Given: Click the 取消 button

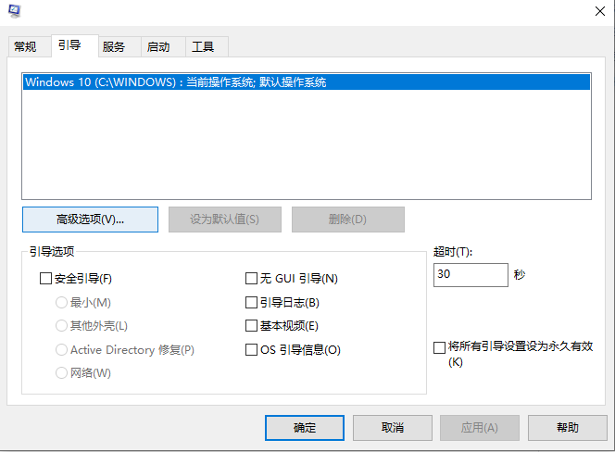Looking at the screenshot, I should point(393,428).
